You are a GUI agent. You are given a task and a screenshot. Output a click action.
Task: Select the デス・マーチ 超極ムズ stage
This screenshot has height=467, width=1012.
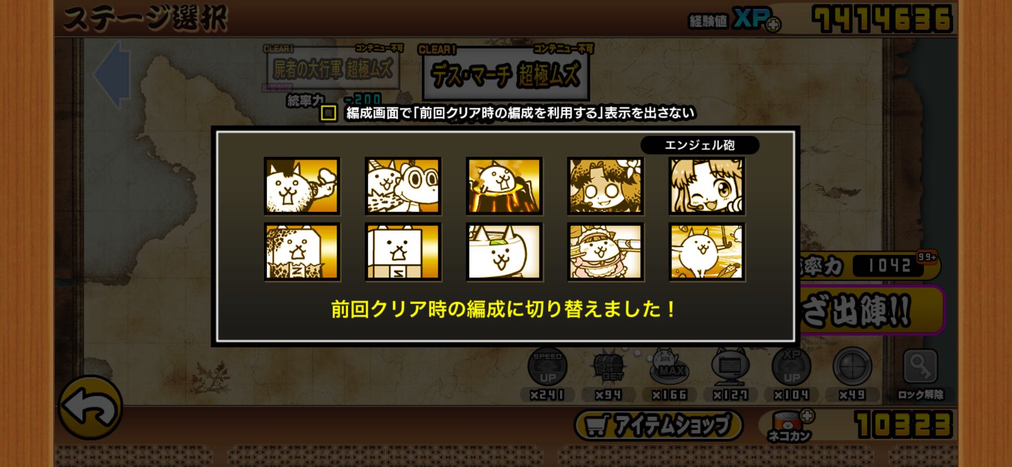505,73
